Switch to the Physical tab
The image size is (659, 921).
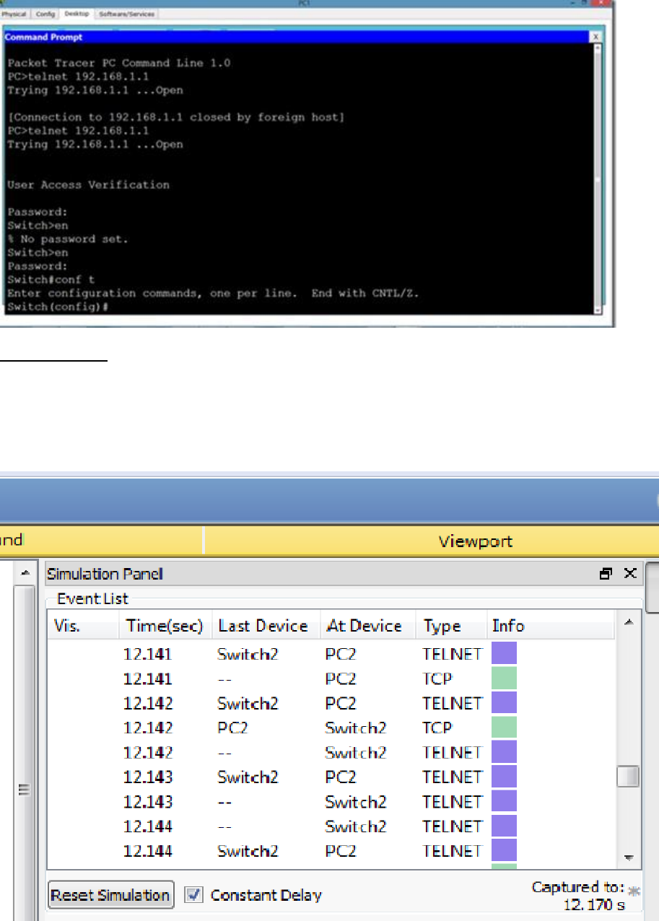pyautogui.click(x=14, y=14)
